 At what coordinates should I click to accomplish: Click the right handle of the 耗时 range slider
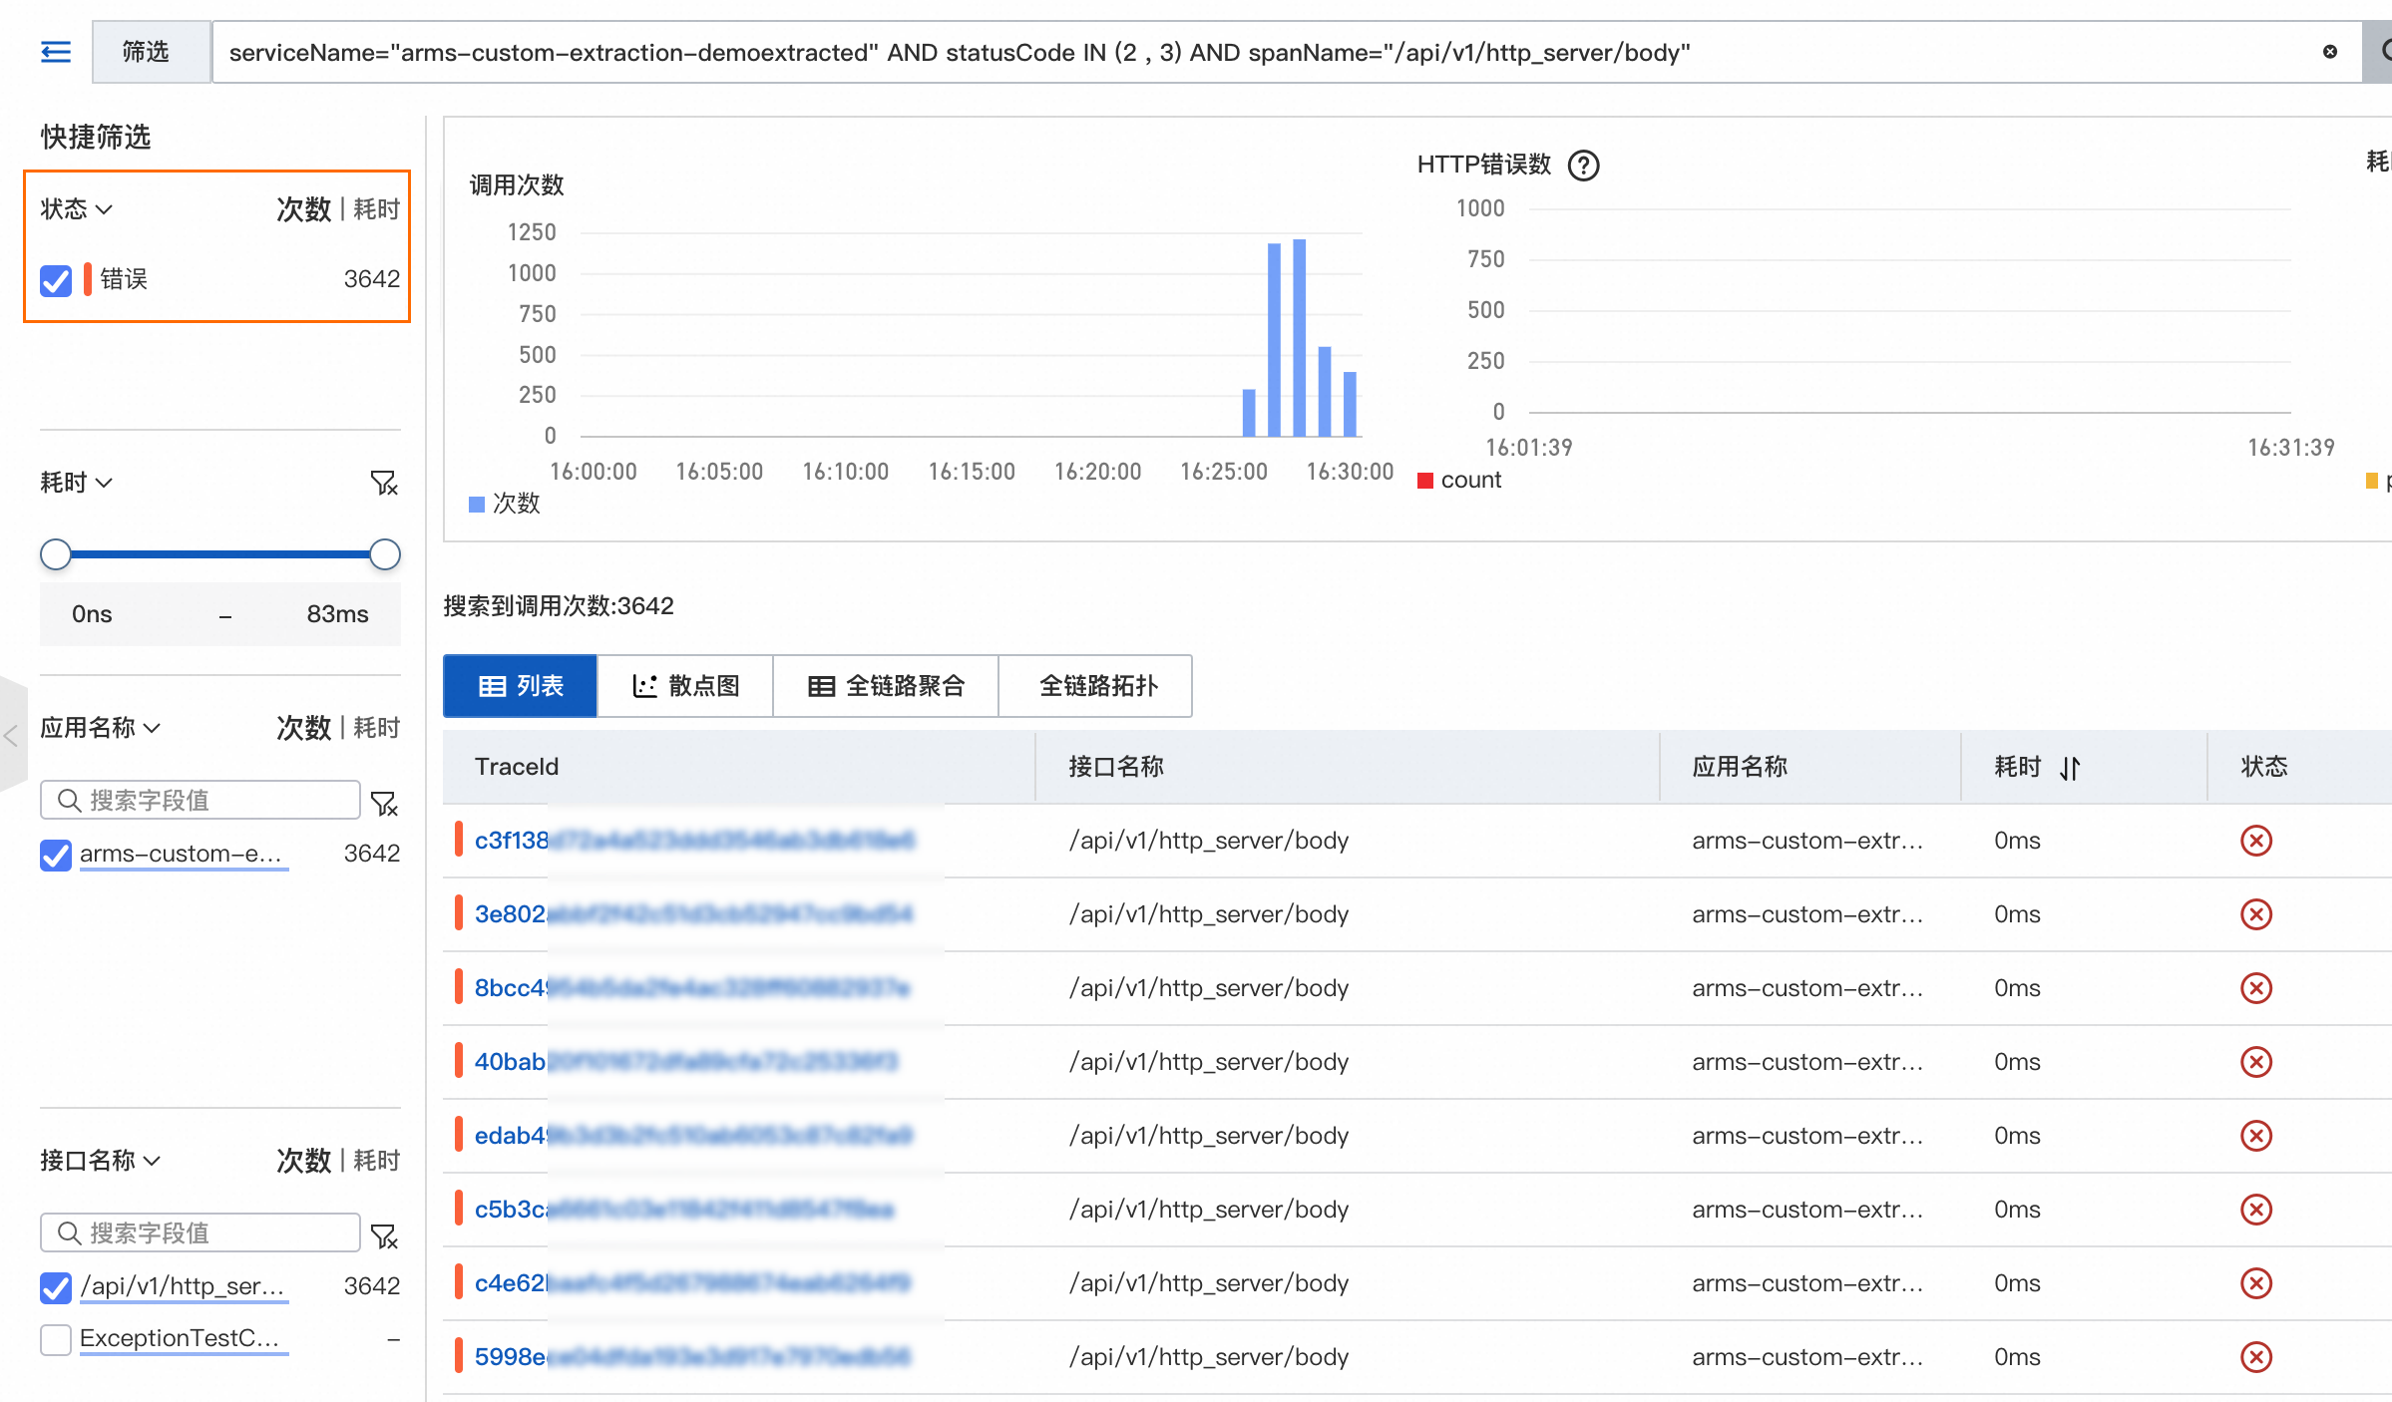click(385, 554)
